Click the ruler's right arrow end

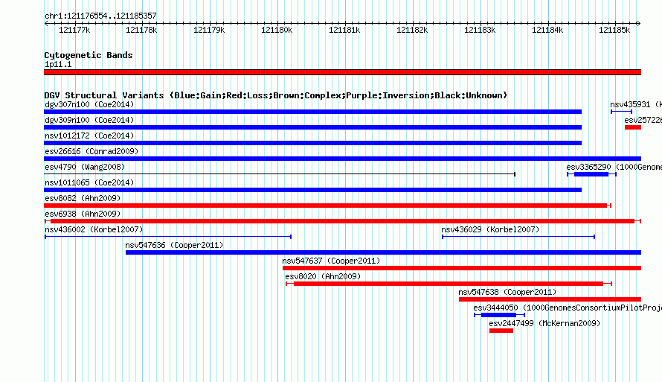639,23
